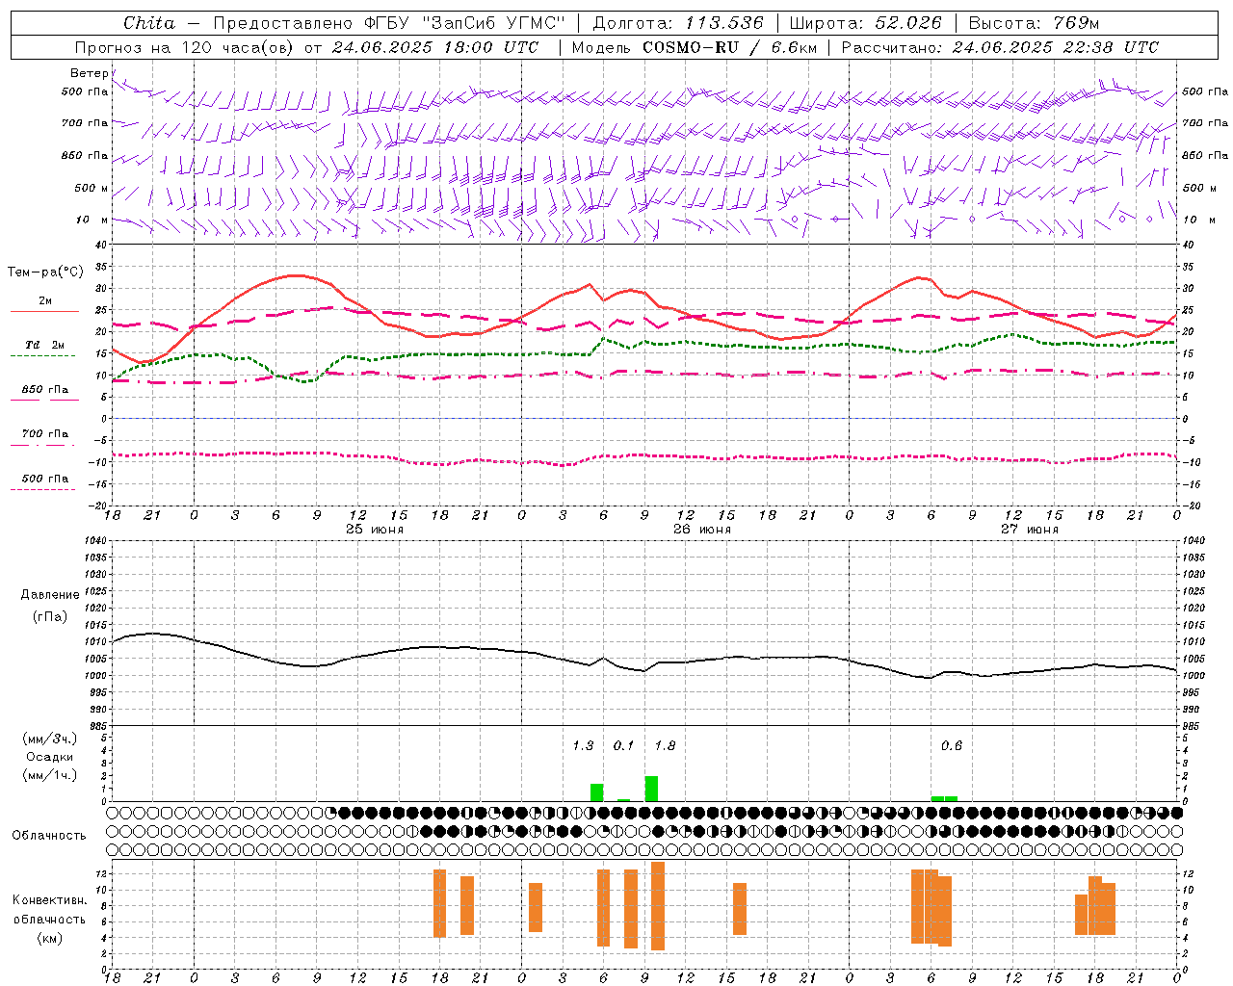Viewport: 1233px width, 986px height.
Task: Click the '2м' temperature legend entry
Action: click(45, 300)
